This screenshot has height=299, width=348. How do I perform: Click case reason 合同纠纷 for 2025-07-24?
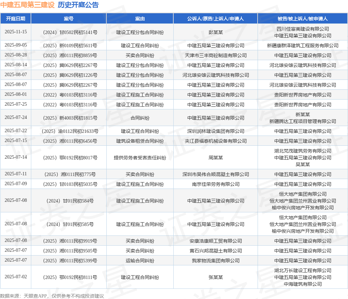tap(140, 118)
